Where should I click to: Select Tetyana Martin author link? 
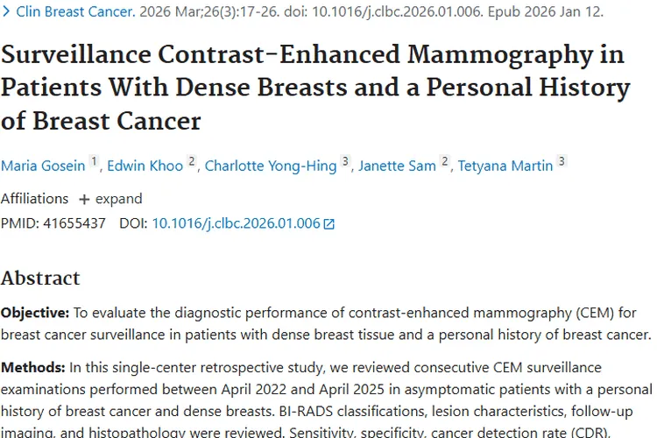tap(505, 166)
